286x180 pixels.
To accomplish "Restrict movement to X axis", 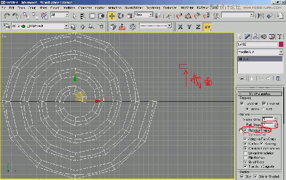I will [x=181, y=27].
